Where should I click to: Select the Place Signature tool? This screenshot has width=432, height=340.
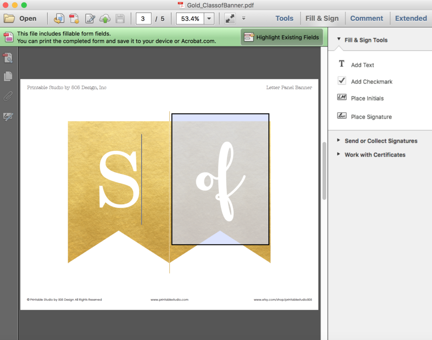(371, 116)
